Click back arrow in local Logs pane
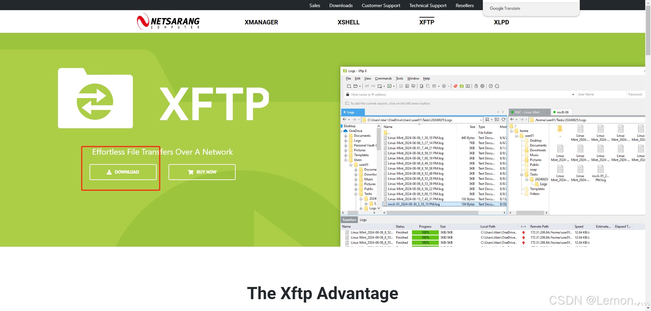The image size is (651, 311). (344, 119)
